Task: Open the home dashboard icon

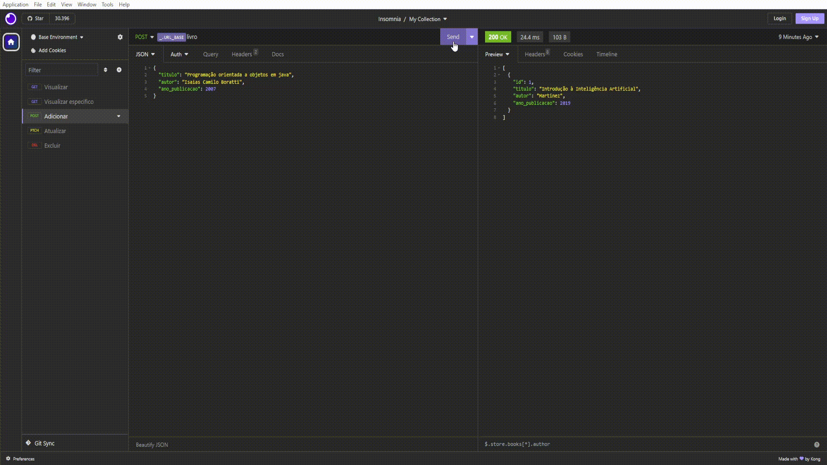Action: pyautogui.click(x=11, y=42)
